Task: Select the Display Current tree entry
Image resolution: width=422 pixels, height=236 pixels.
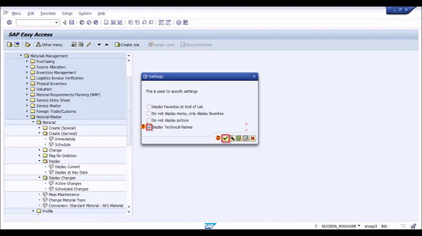Action: point(67,166)
